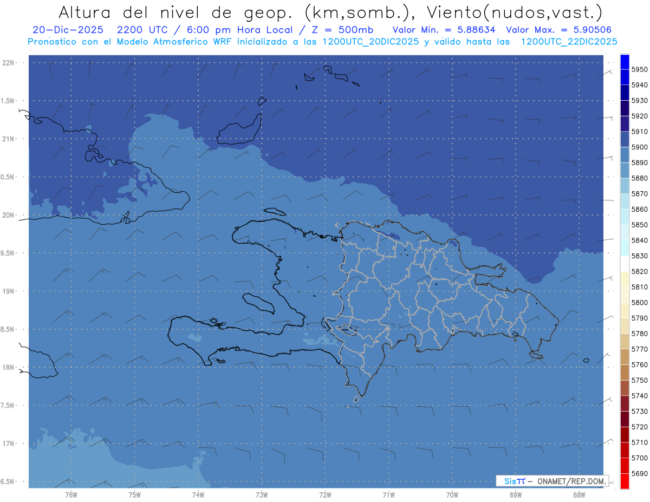Click the '5830' legend value
The height and width of the screenshot is (502, 650).
640,256
